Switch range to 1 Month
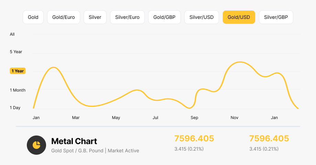Viewport: 316px width, 165px height. point(18,90)
